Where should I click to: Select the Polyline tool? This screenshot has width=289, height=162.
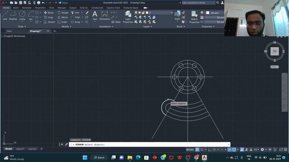[13, 15]
